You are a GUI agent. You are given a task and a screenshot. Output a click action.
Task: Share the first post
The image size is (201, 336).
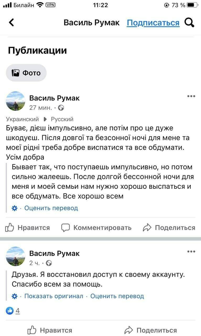169,228
